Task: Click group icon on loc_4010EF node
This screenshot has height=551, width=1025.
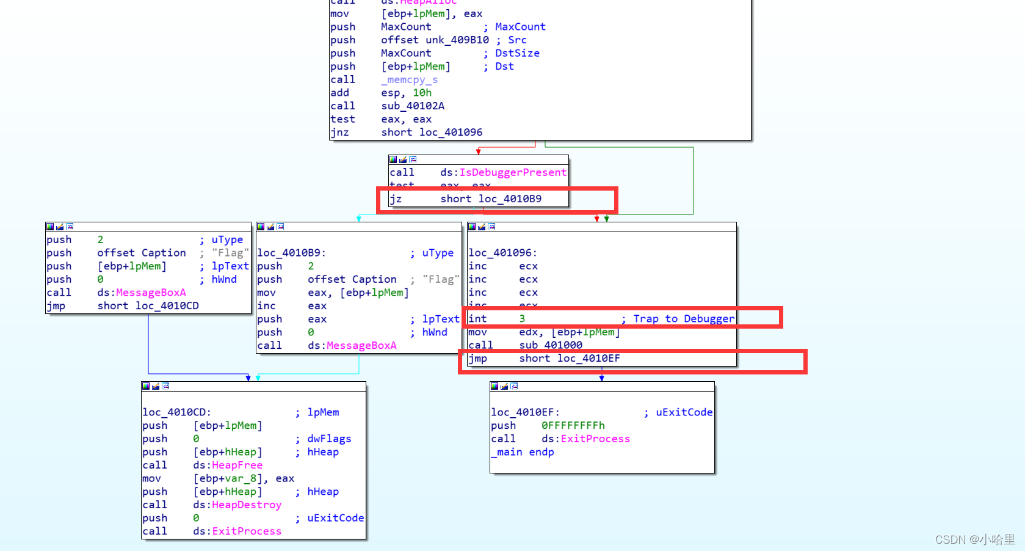Action: coord(514,386)
